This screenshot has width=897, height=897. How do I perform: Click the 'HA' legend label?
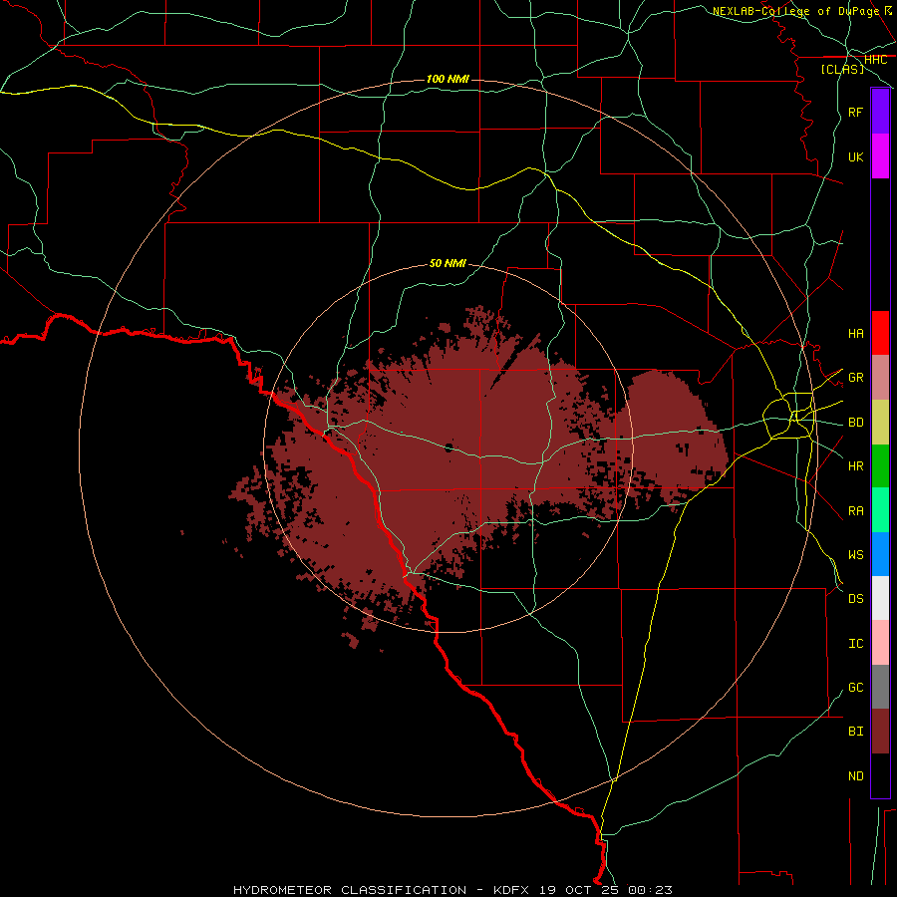[x=855, y=333]
